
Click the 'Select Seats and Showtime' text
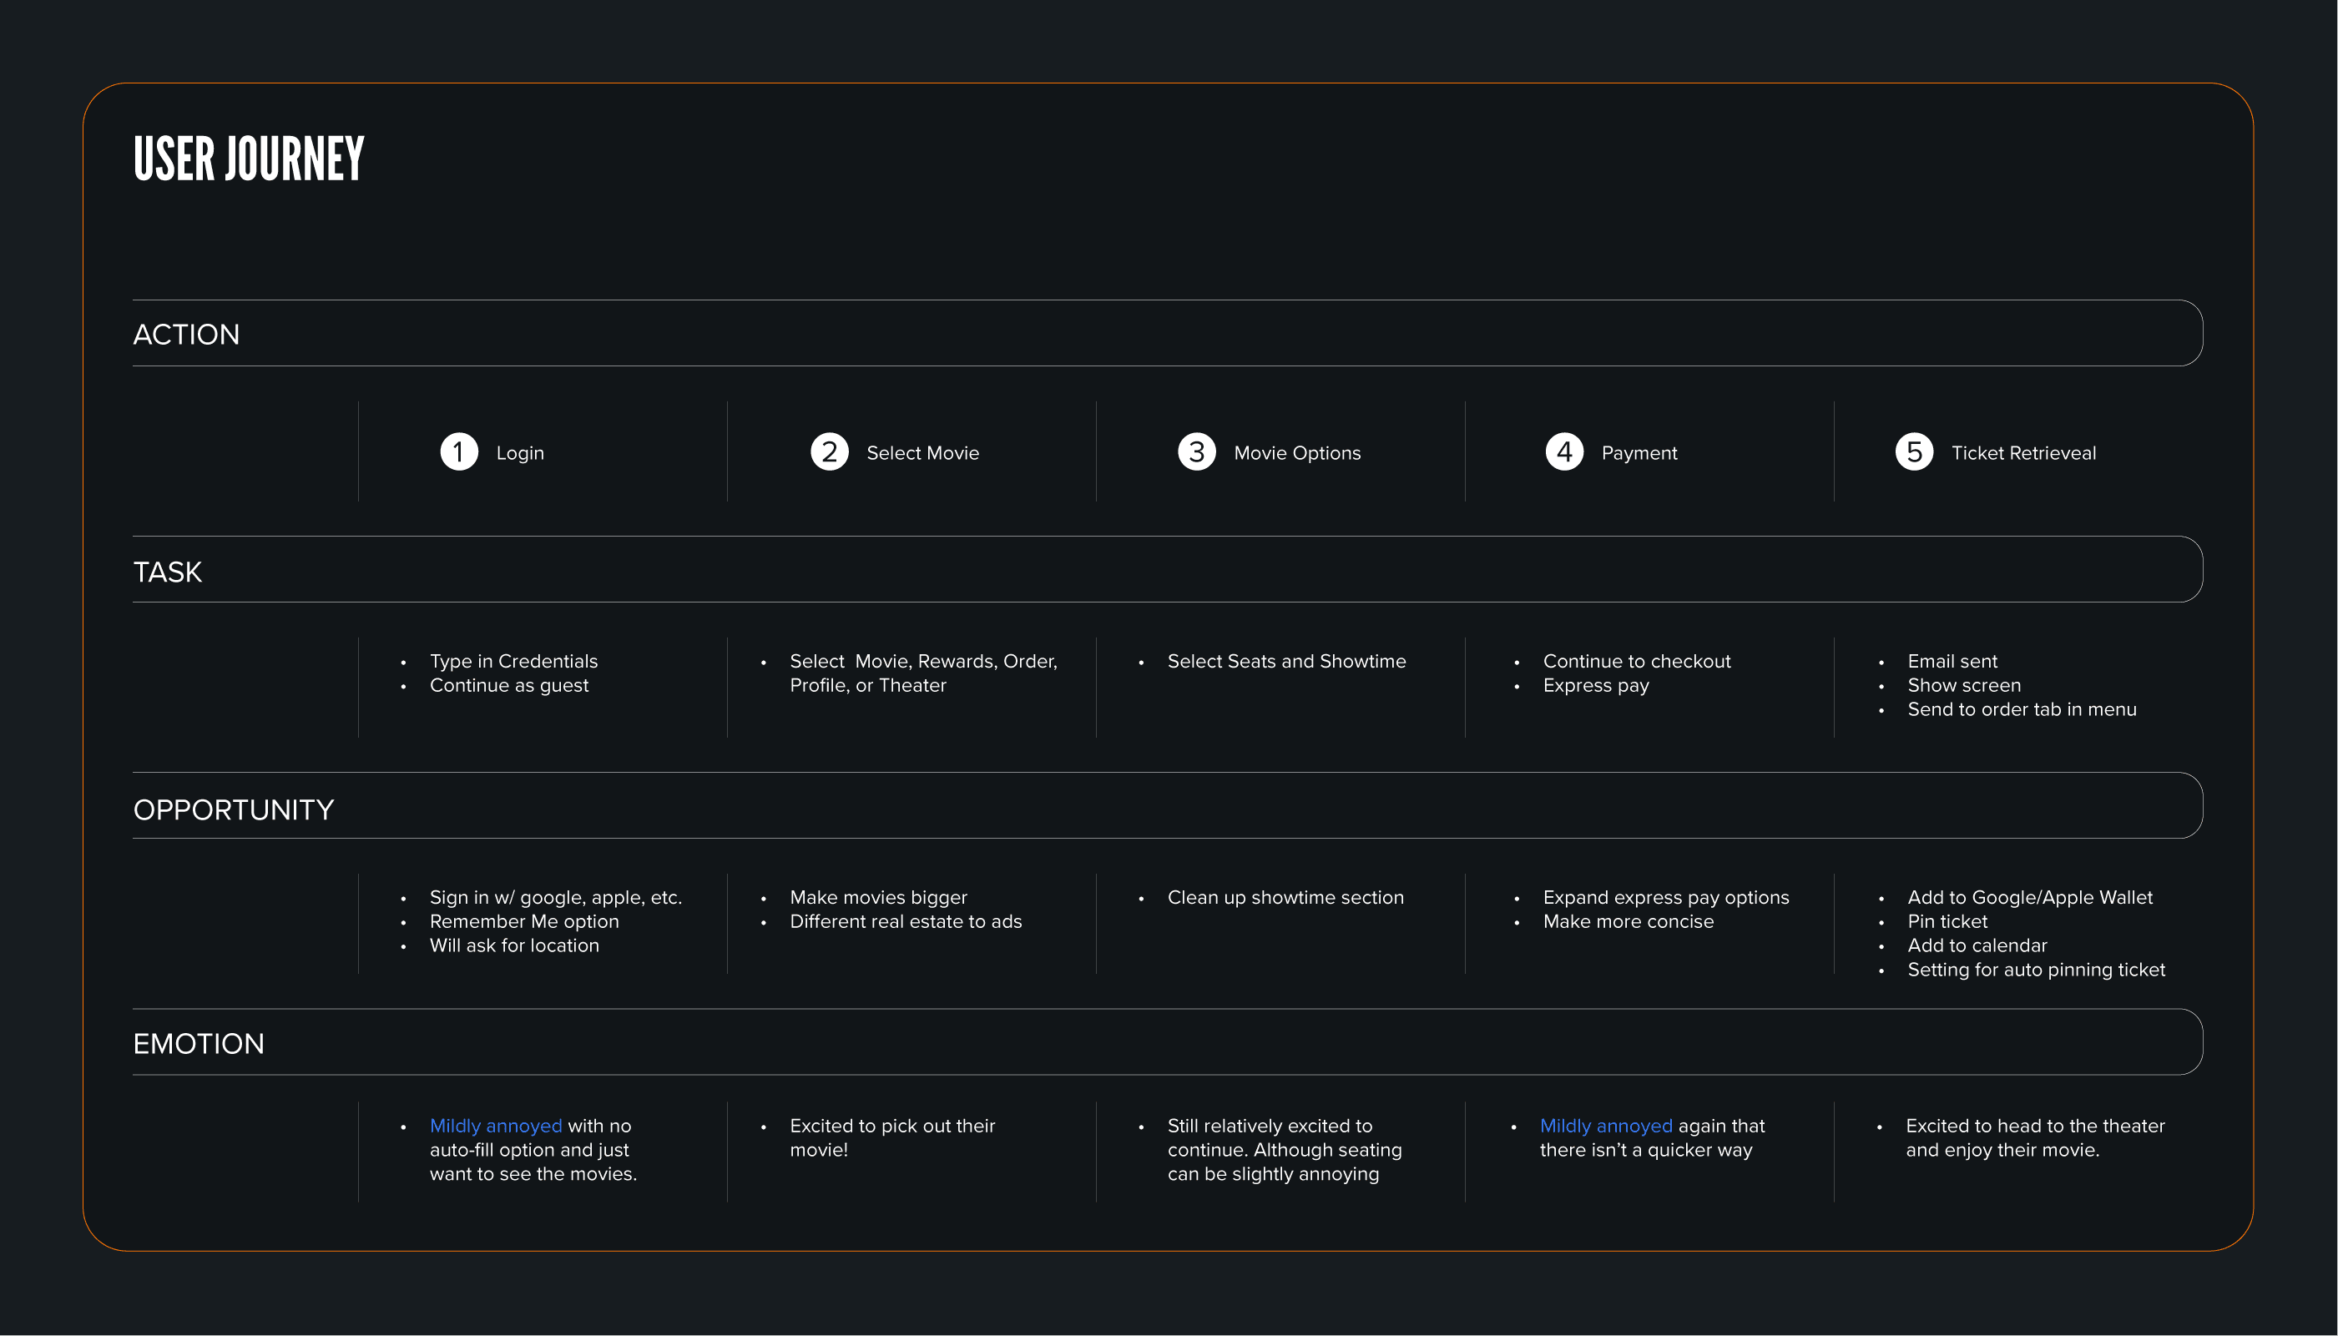pyautogui.click(x=1285, y=662)
